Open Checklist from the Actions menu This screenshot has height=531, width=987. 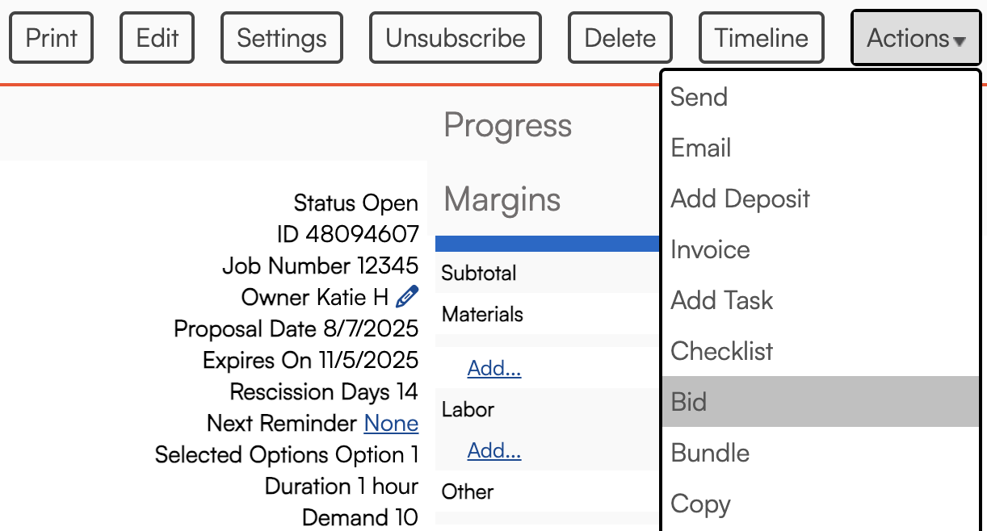(x=722, y=351)
